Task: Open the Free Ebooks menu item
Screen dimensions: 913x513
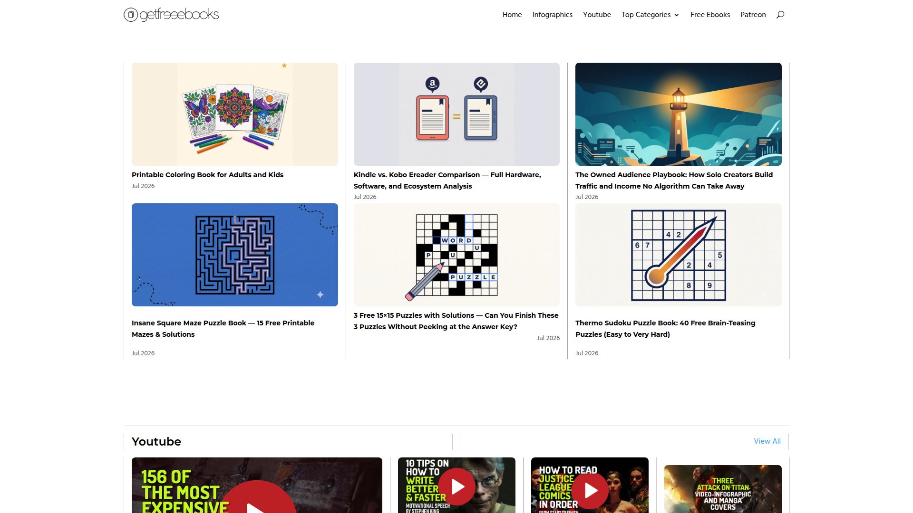Action: [710, 15]
